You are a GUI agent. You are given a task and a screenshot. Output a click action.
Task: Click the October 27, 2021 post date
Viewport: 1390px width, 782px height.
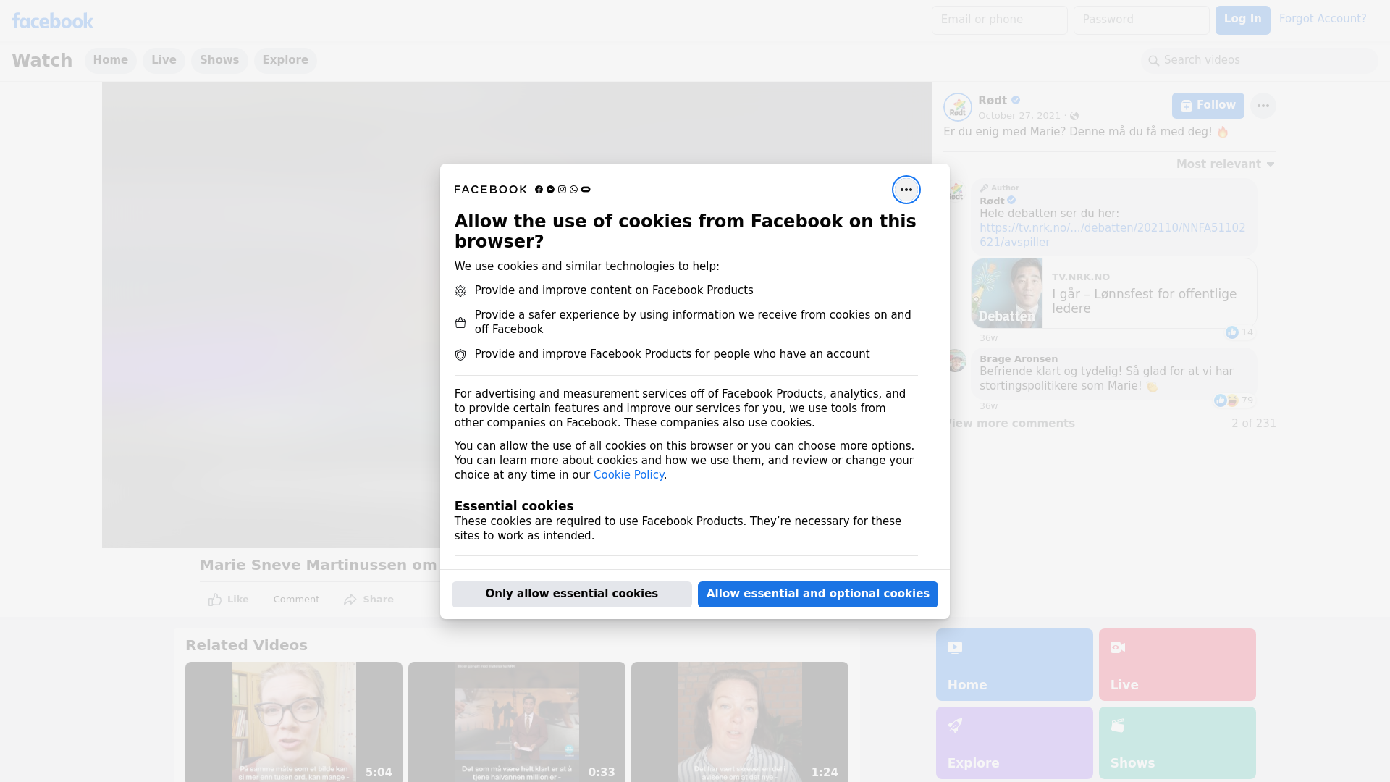point(1019,116)
